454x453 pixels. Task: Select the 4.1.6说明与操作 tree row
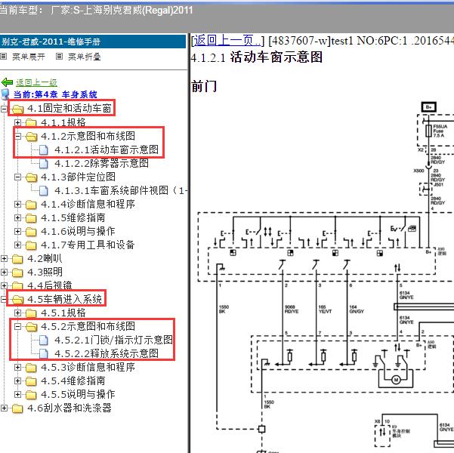click(78, 232)
